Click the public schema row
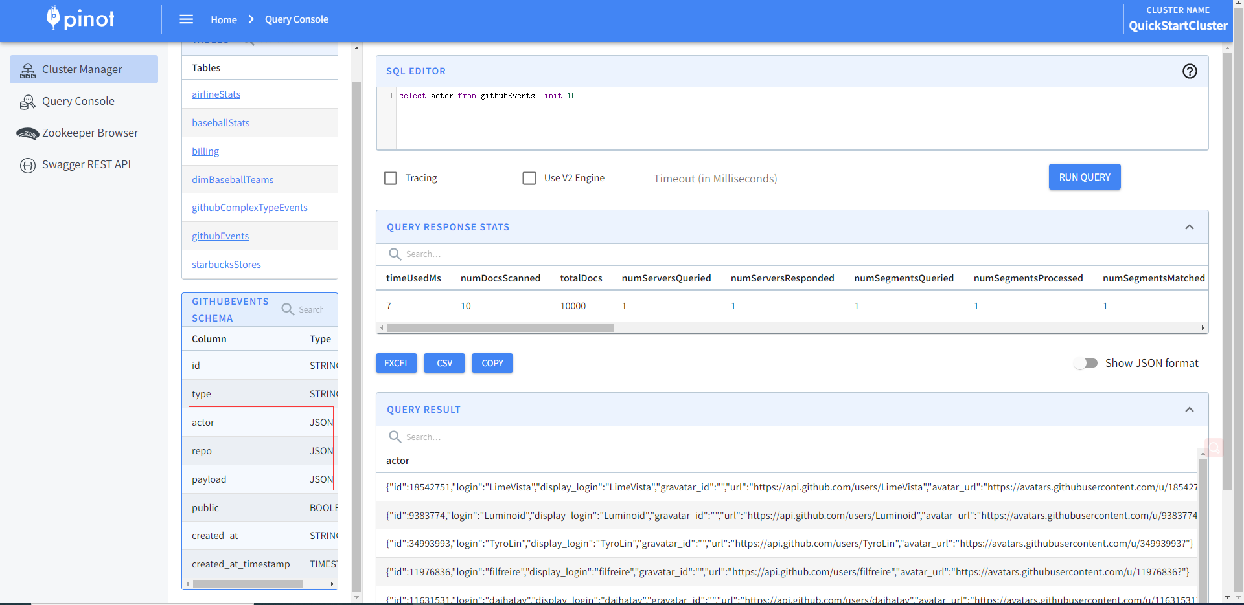Screen dimensions: 1244x605 pos(260,508)
